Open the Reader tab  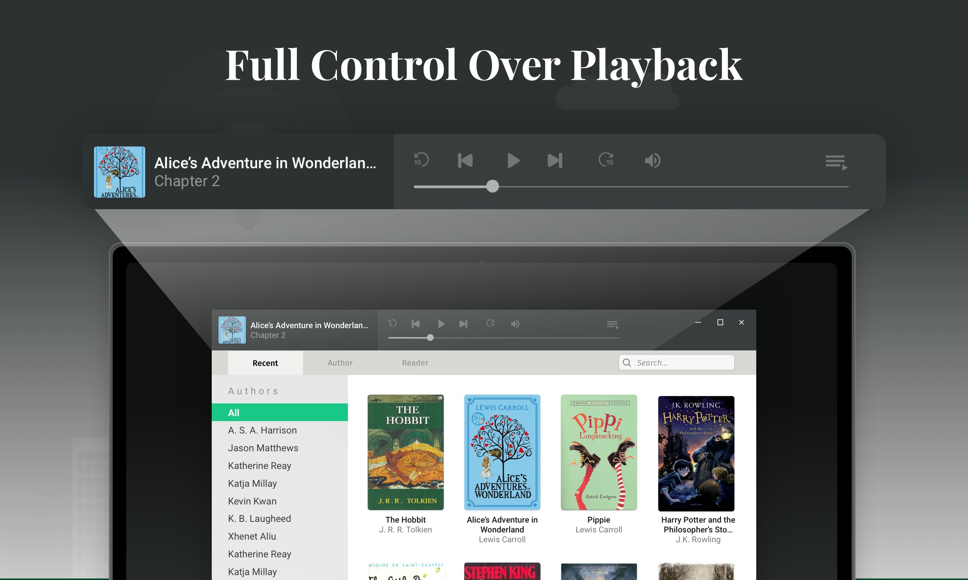click(415, 363)
